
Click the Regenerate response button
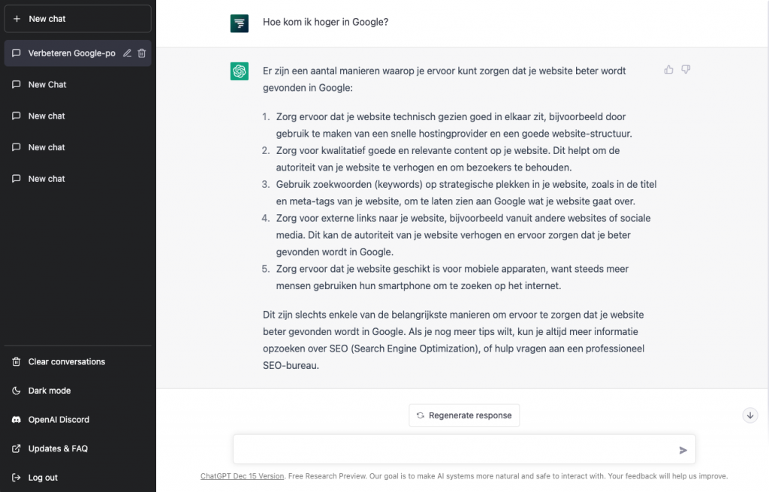[464, 415]
